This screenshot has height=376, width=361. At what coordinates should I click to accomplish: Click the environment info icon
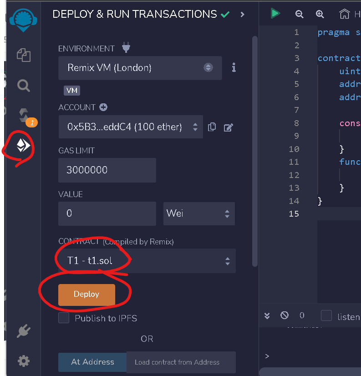234,68
